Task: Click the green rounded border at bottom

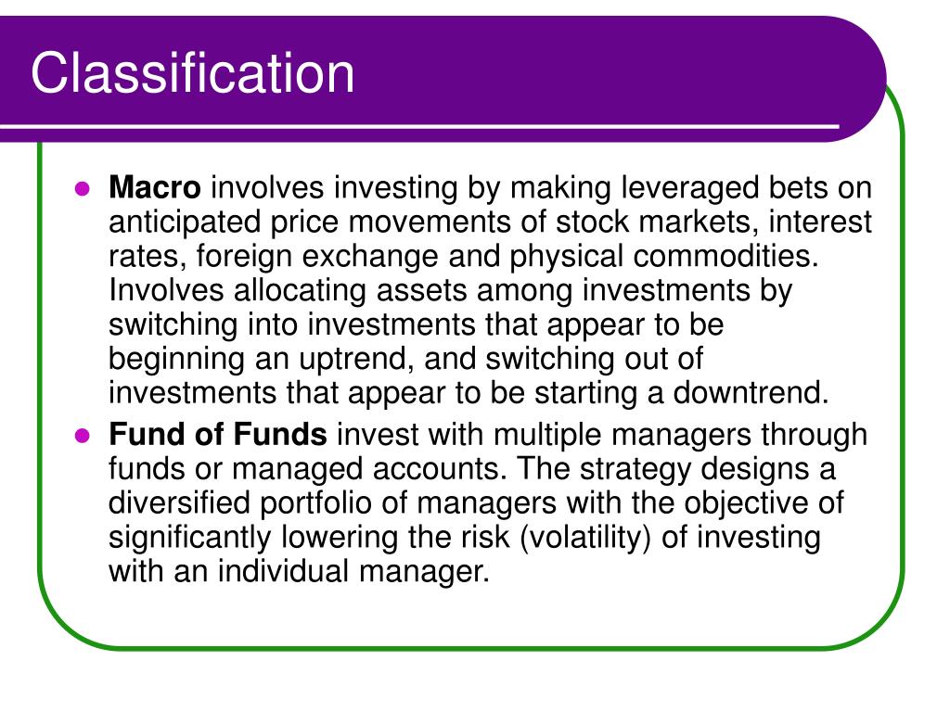Action: click(x=472, y=648)
